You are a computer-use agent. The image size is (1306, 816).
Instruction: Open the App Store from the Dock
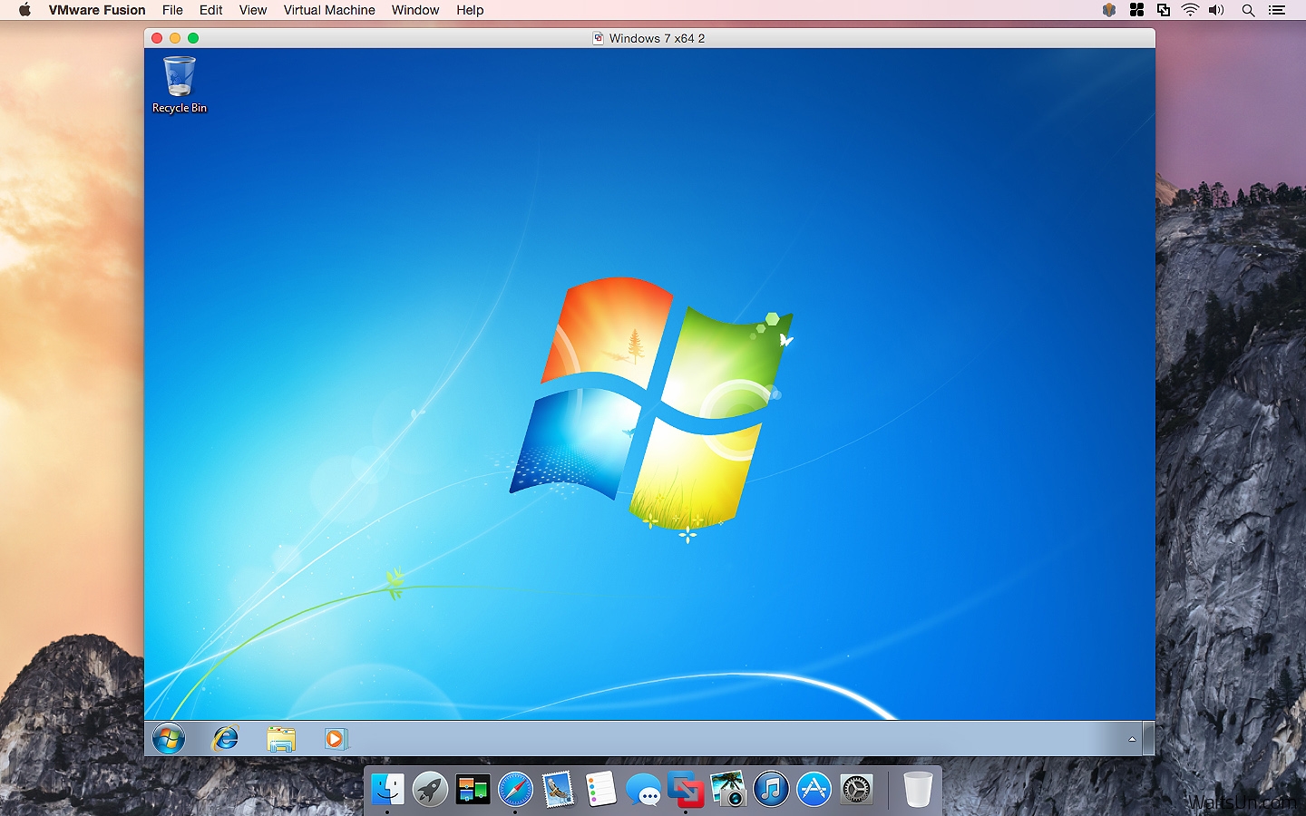[814, 790]
